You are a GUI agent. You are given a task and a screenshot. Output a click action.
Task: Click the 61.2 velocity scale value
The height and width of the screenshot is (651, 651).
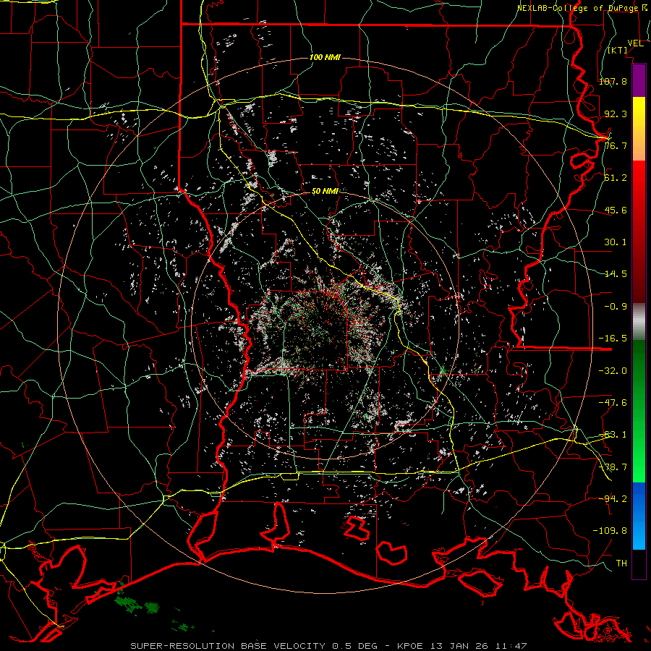[x=616, y=178]
